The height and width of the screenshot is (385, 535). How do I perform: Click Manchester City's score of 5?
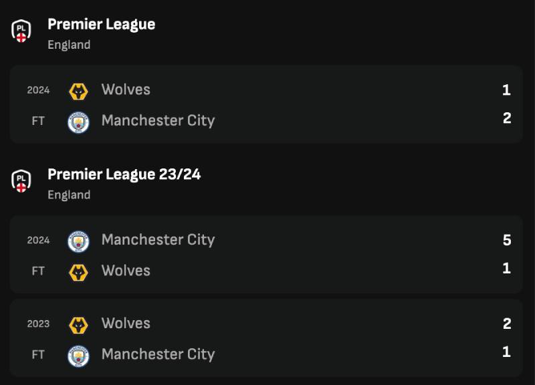506,240
